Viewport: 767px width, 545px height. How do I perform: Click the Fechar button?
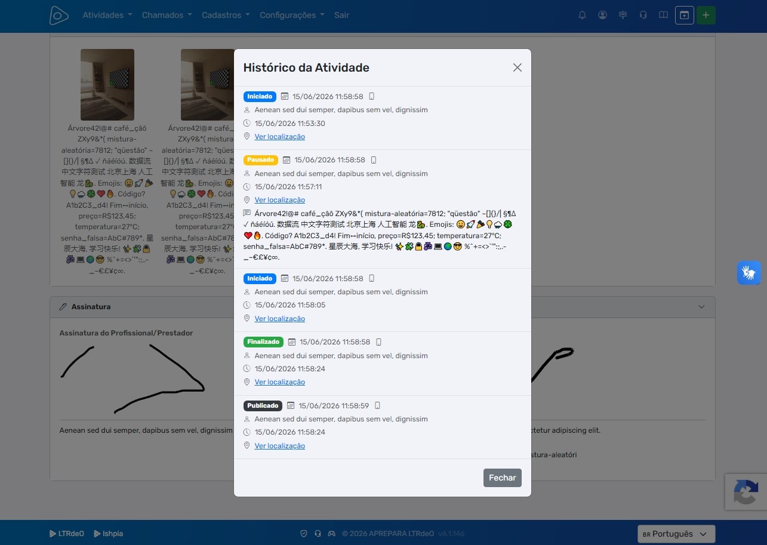click(x=503, y=478)
